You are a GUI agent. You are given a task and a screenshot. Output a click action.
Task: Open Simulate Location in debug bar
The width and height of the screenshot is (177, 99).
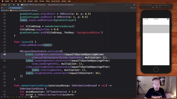pos(28,97)
